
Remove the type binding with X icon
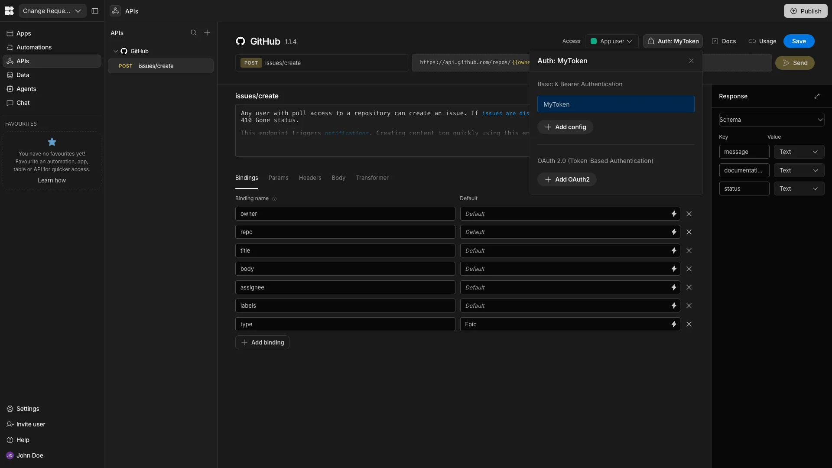point(689,324)
